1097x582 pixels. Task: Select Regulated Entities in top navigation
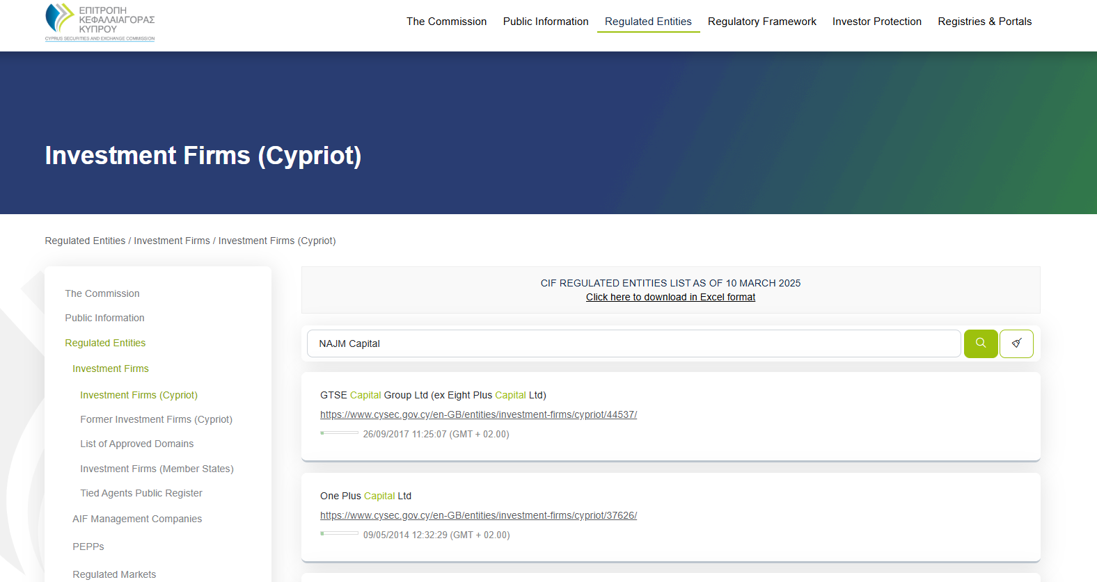[x=647, y=22]
